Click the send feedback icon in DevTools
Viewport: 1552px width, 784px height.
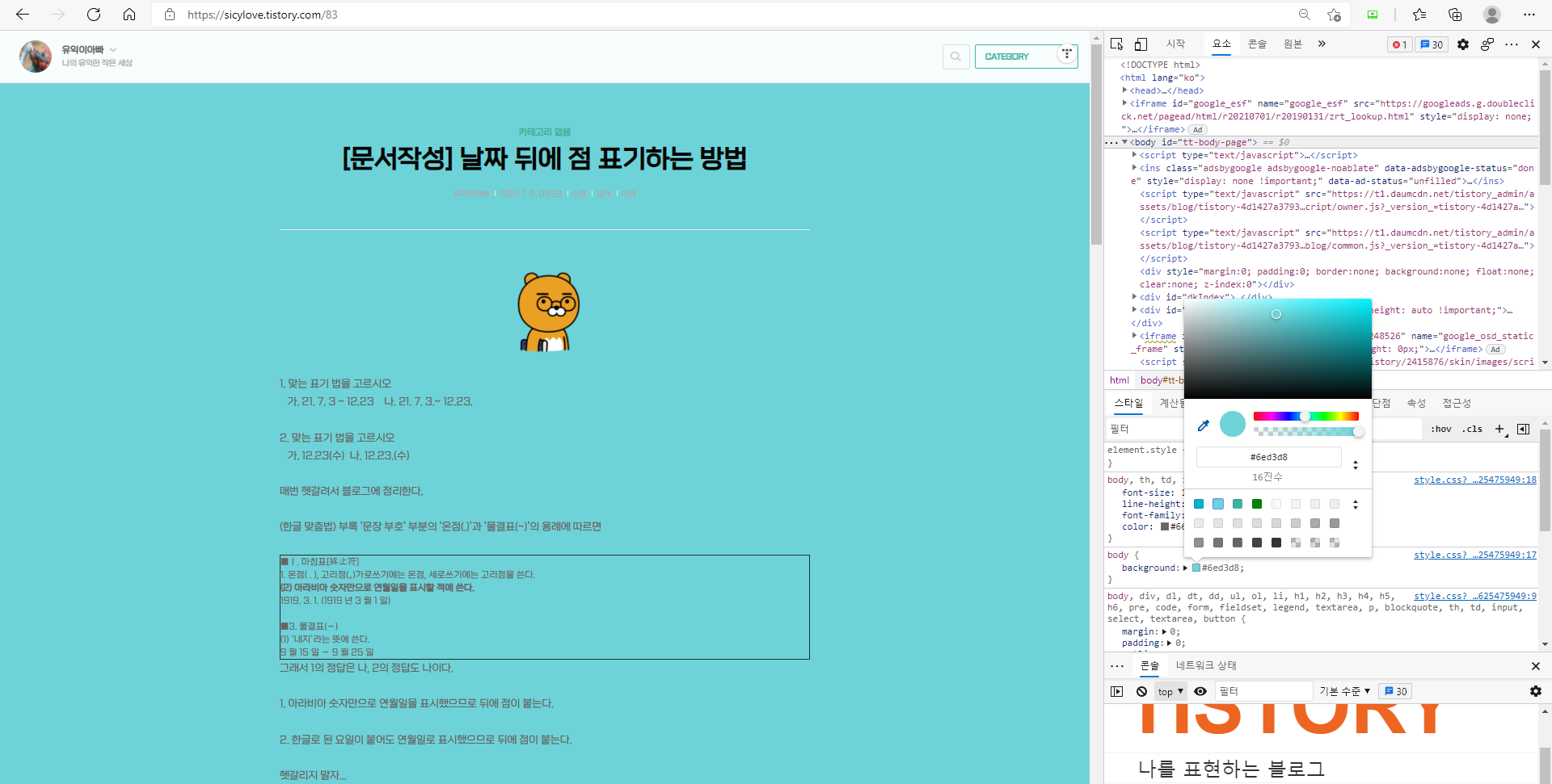pyautogui.click(x=1487, y=44)
